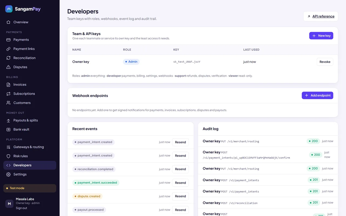
Task: Click the LAST USED column header
Action: 251,50
